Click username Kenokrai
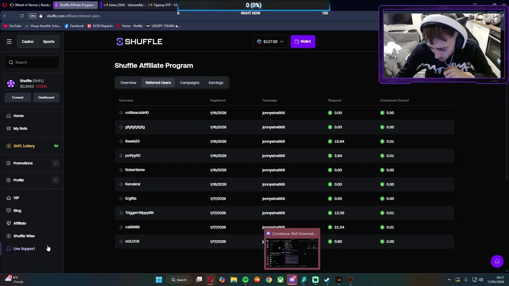The image size is (509, 286). coord(132,184)
